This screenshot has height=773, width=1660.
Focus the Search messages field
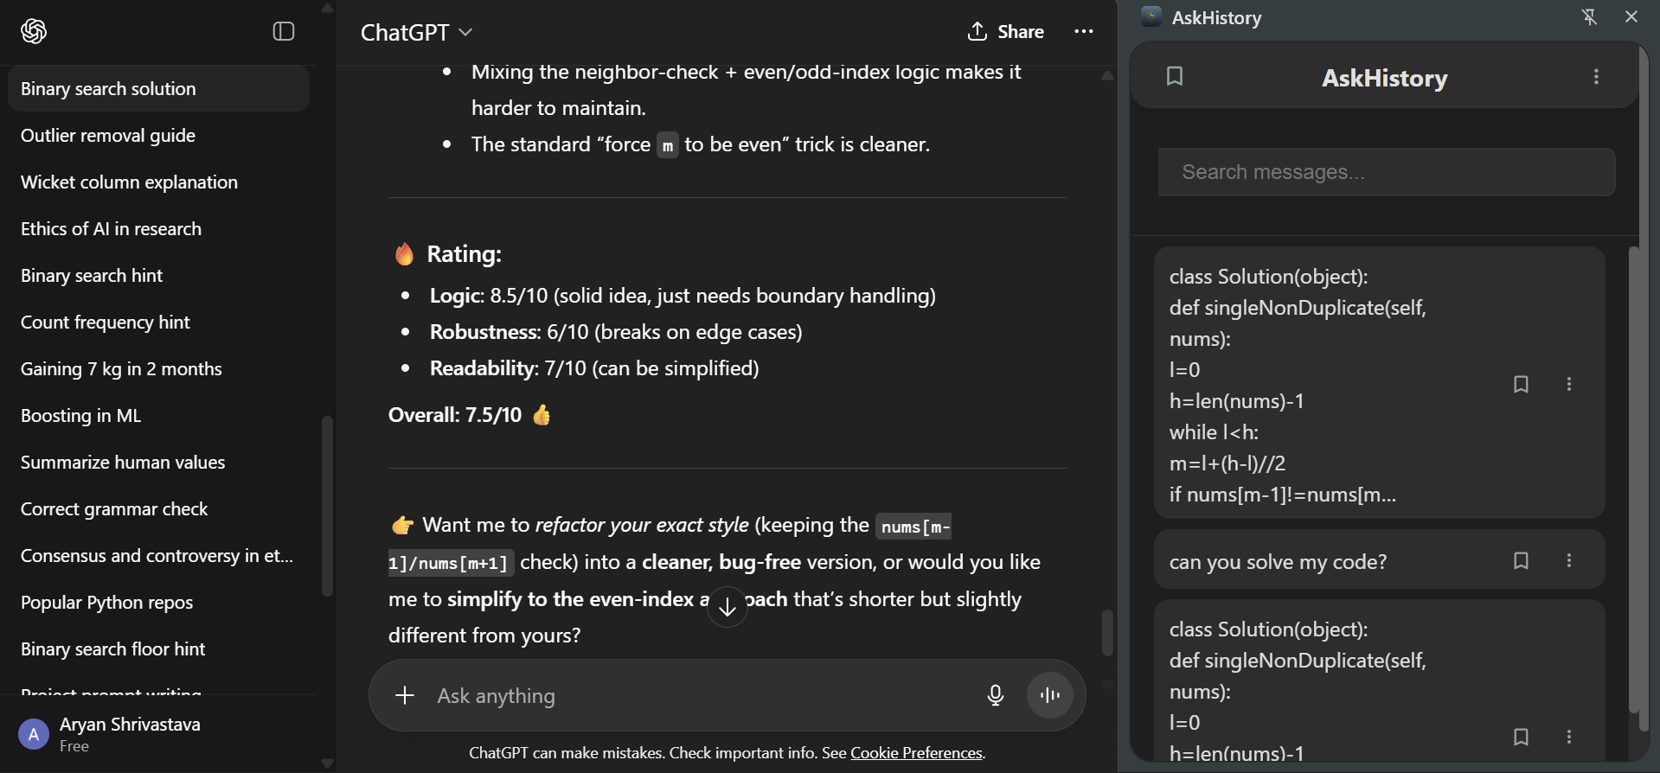[x=1386, y=172]
